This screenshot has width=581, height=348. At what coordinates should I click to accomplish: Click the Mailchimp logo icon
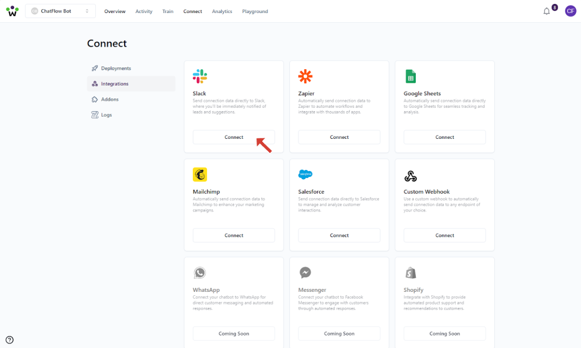200,175
